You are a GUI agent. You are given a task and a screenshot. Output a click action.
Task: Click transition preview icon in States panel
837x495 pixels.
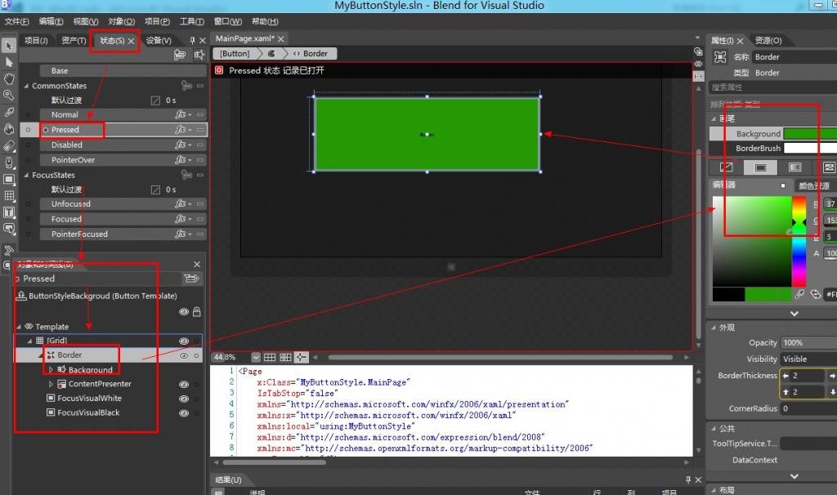point(199,55)
